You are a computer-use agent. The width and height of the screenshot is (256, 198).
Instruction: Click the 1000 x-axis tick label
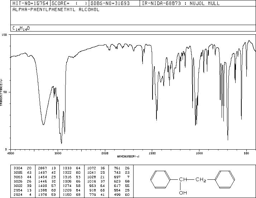coord(199,153)
